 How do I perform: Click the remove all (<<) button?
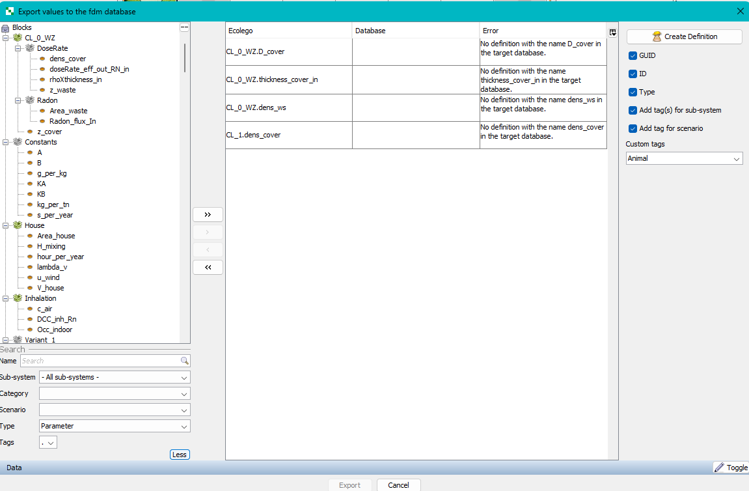pyautogui.click(x=208, y=267)
